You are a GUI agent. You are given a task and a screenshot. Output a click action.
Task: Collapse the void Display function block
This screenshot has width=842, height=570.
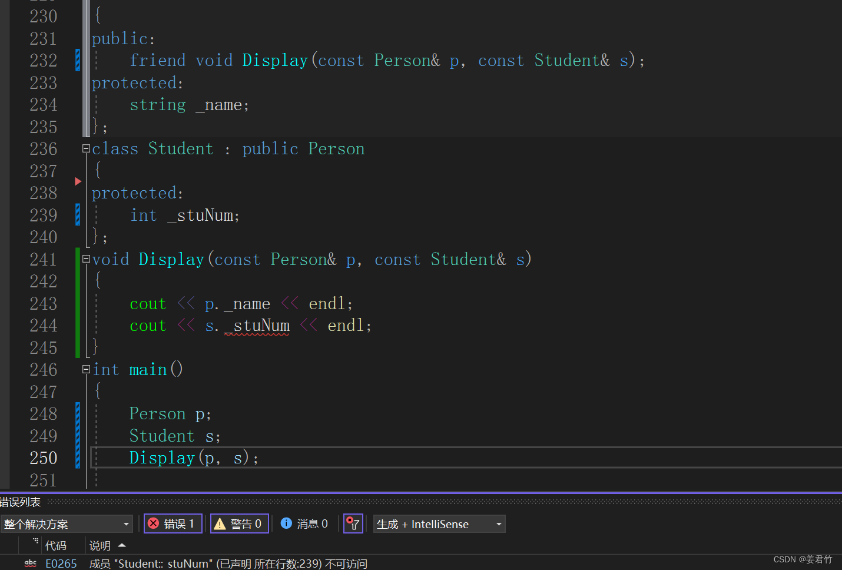(86, 259)
